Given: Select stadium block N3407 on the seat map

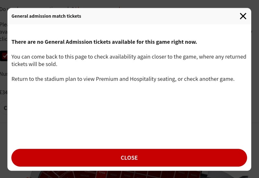Looking at the screenshot, I should [114, 174].
